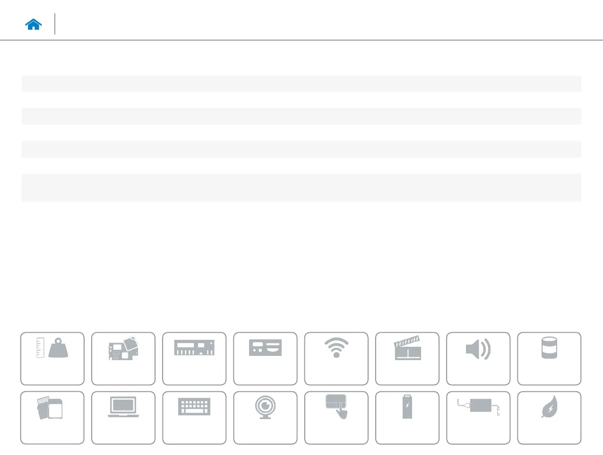Open the dimensions and weight tile

[52, 359]
